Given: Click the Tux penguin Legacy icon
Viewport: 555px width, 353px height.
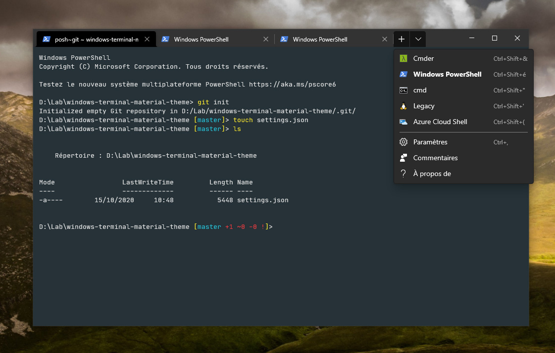Looking at the screenshot, I should pyautogui.click(x=403, y=106).
